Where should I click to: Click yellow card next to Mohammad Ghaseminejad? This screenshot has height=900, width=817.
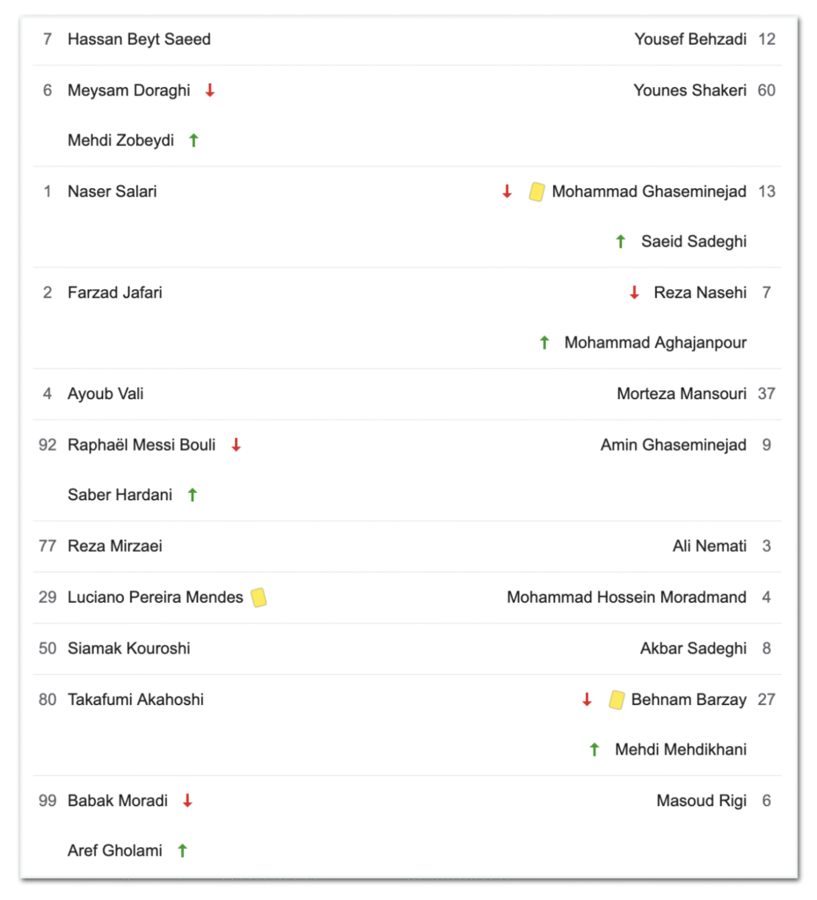(x=536, y=192)
